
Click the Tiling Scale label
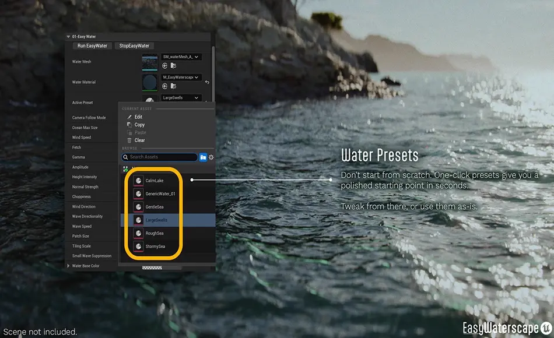point(81,246)
